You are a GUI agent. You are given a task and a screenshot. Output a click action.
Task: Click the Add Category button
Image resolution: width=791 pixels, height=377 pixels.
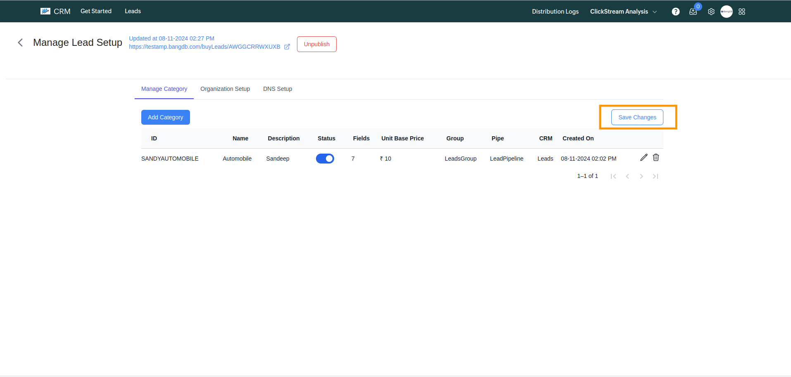pos(166,117)
